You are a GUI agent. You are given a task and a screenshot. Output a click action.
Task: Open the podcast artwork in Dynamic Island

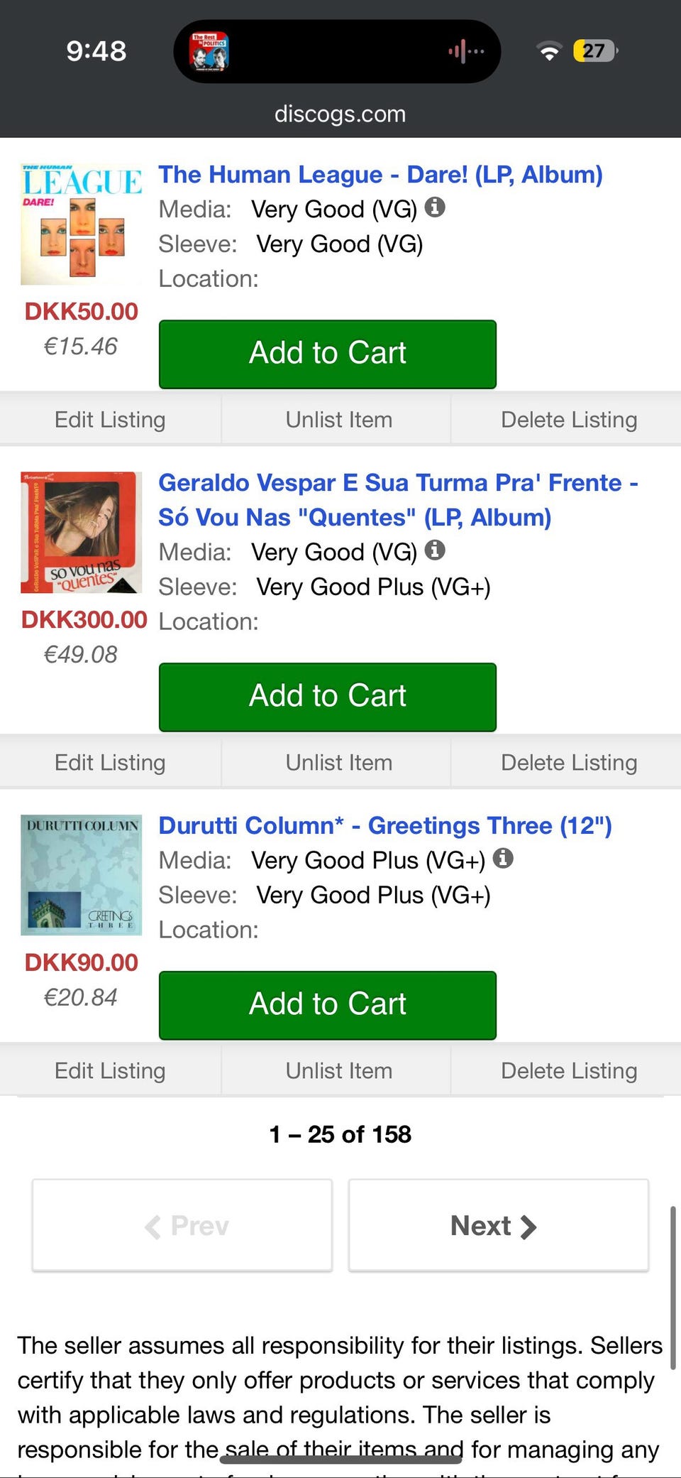[209, 51]
